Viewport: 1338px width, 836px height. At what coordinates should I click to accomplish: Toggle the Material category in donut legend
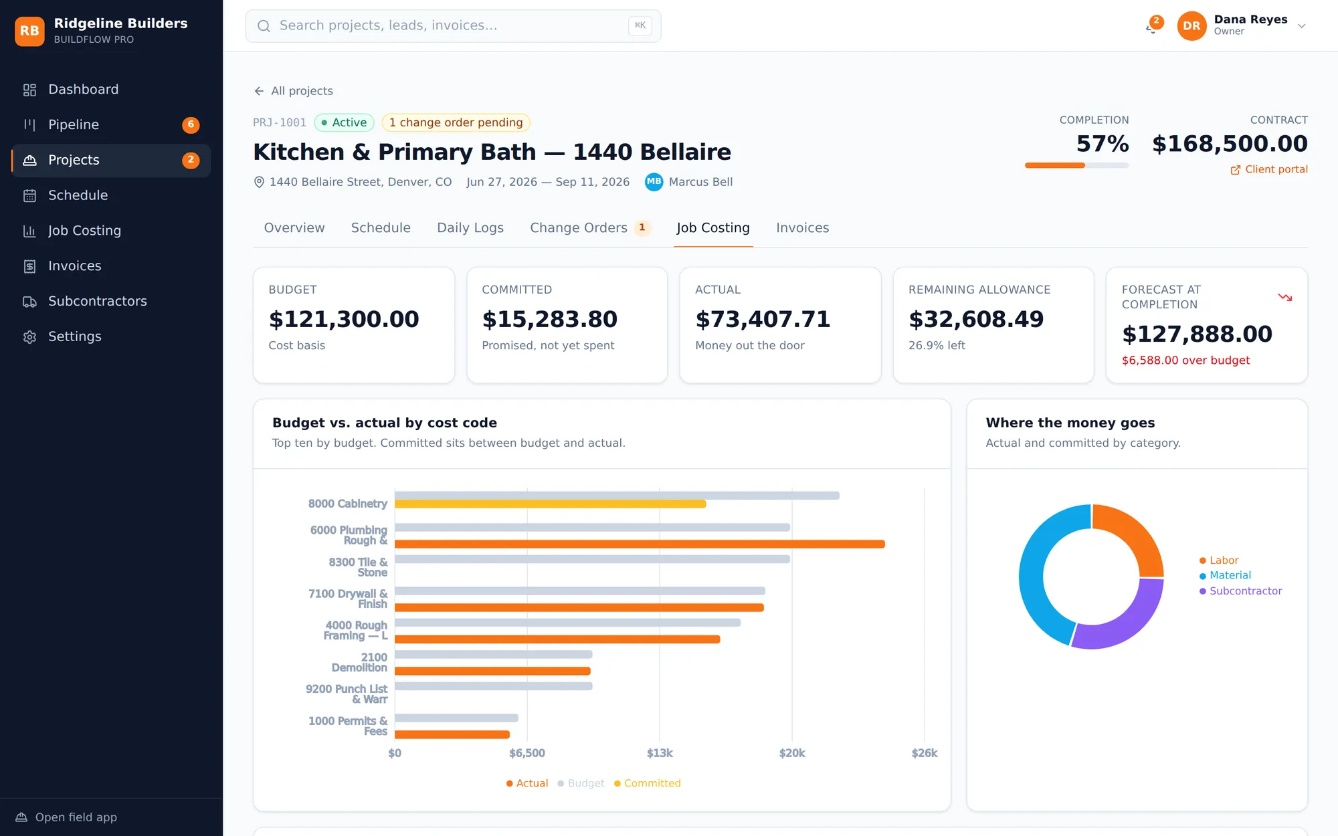(1225, 575)
